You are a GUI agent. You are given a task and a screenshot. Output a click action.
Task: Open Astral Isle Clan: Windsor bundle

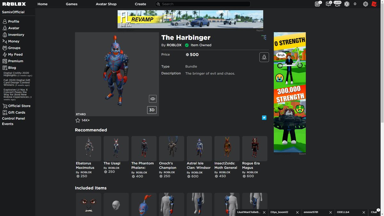199,157
